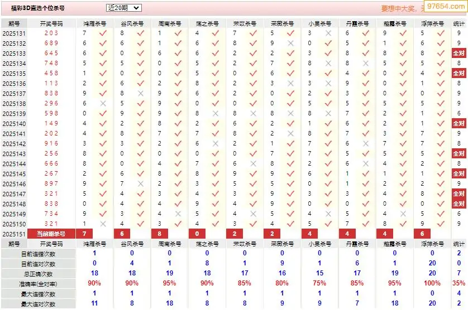Click the X mark for 周南 in row 2025149

178,214
